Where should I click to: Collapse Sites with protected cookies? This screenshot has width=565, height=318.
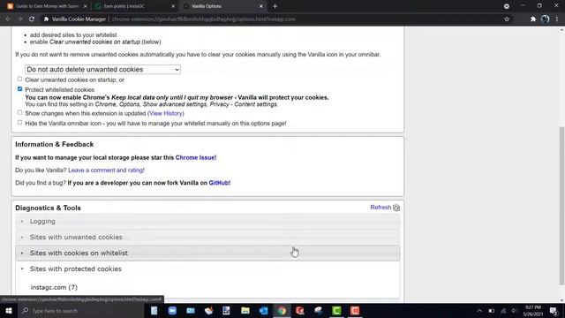point(207,269)
